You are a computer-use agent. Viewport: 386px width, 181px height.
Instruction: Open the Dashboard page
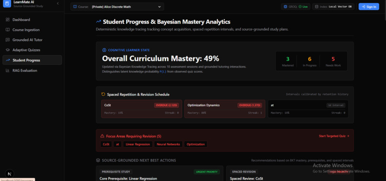(x=32, y=20)
